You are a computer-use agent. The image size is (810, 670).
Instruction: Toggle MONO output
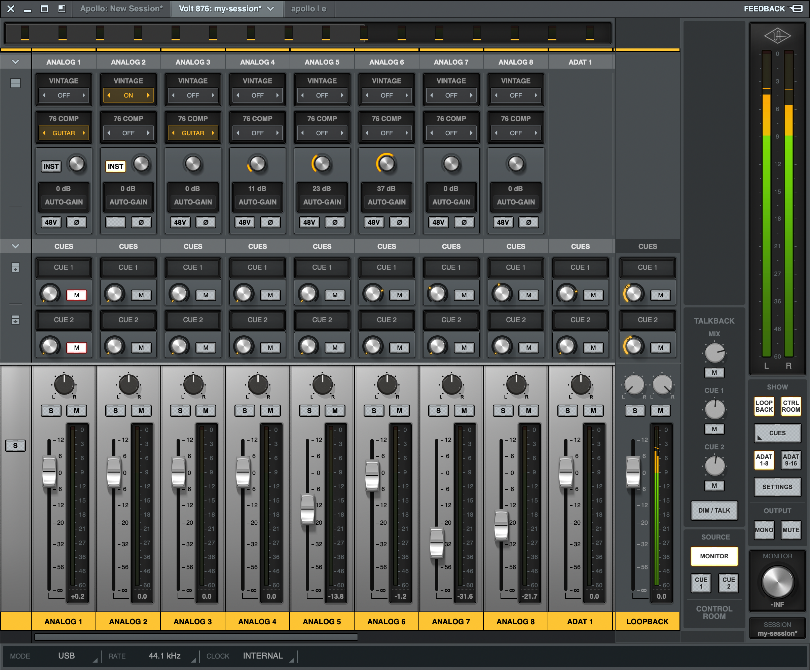click(x=764, y=530)
